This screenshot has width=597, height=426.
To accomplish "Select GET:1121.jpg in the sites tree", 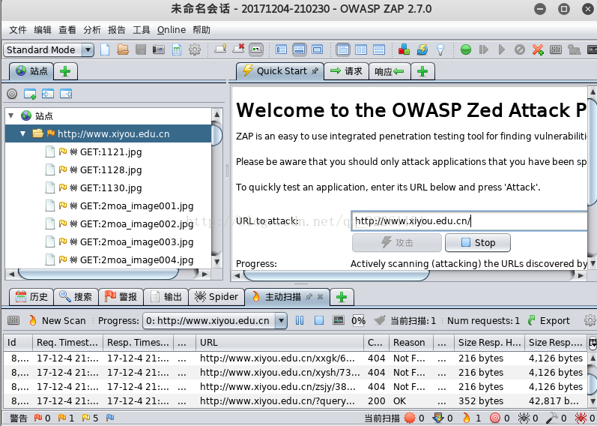I will coord(111,151).
